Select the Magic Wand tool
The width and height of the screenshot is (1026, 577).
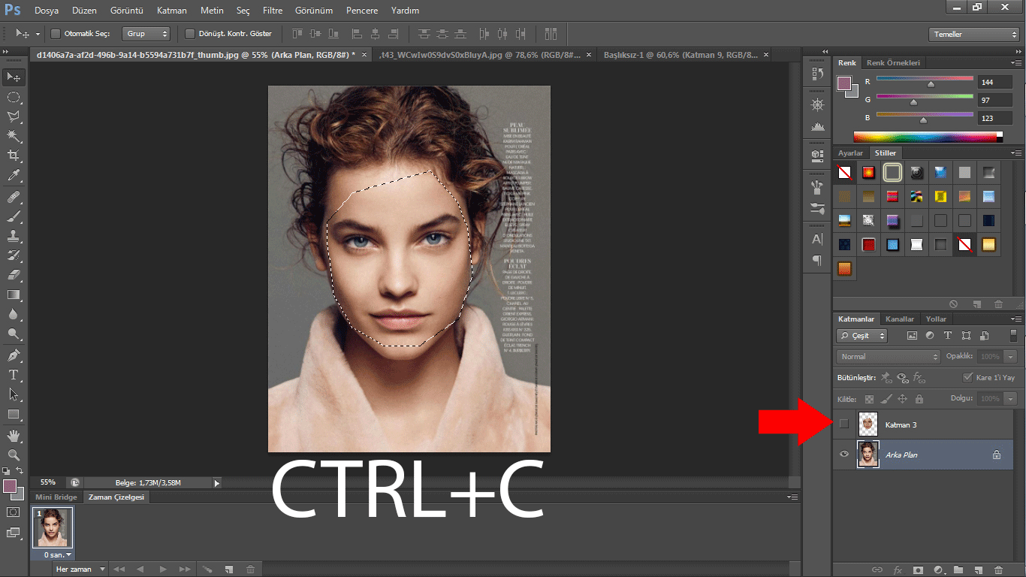point(14,136)
